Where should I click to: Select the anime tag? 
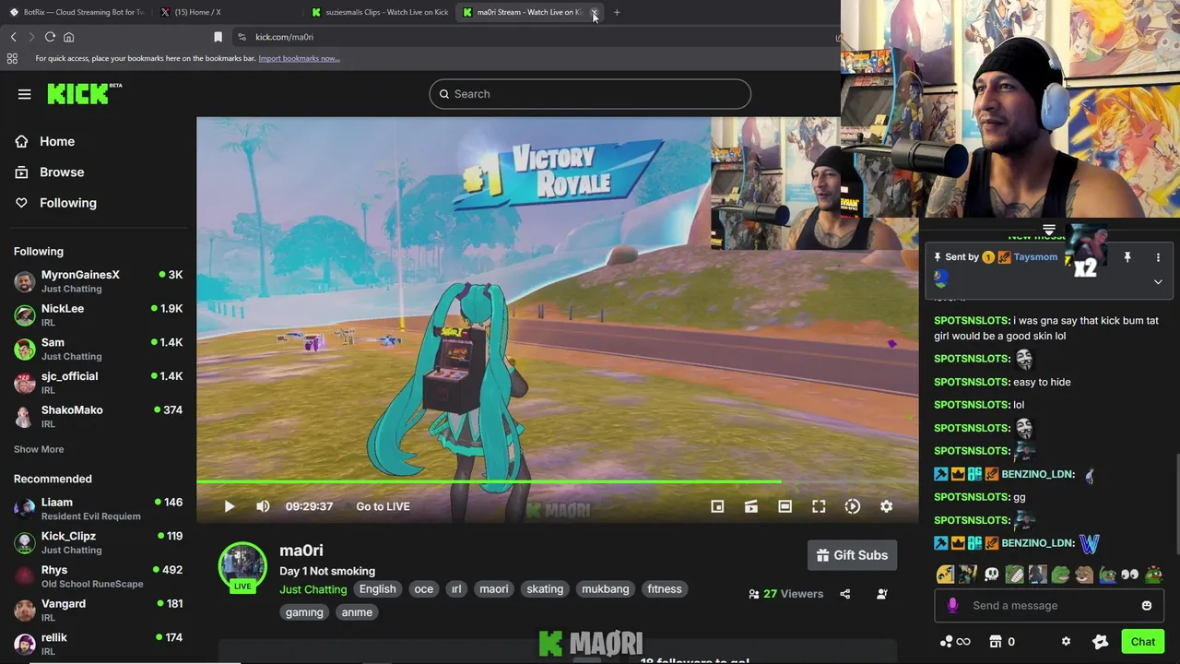pyautogui.click(x=357, y=612)
